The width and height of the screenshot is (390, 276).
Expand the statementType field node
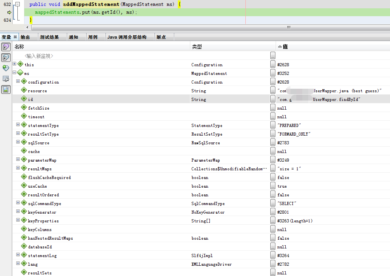(x=18, y=125)
